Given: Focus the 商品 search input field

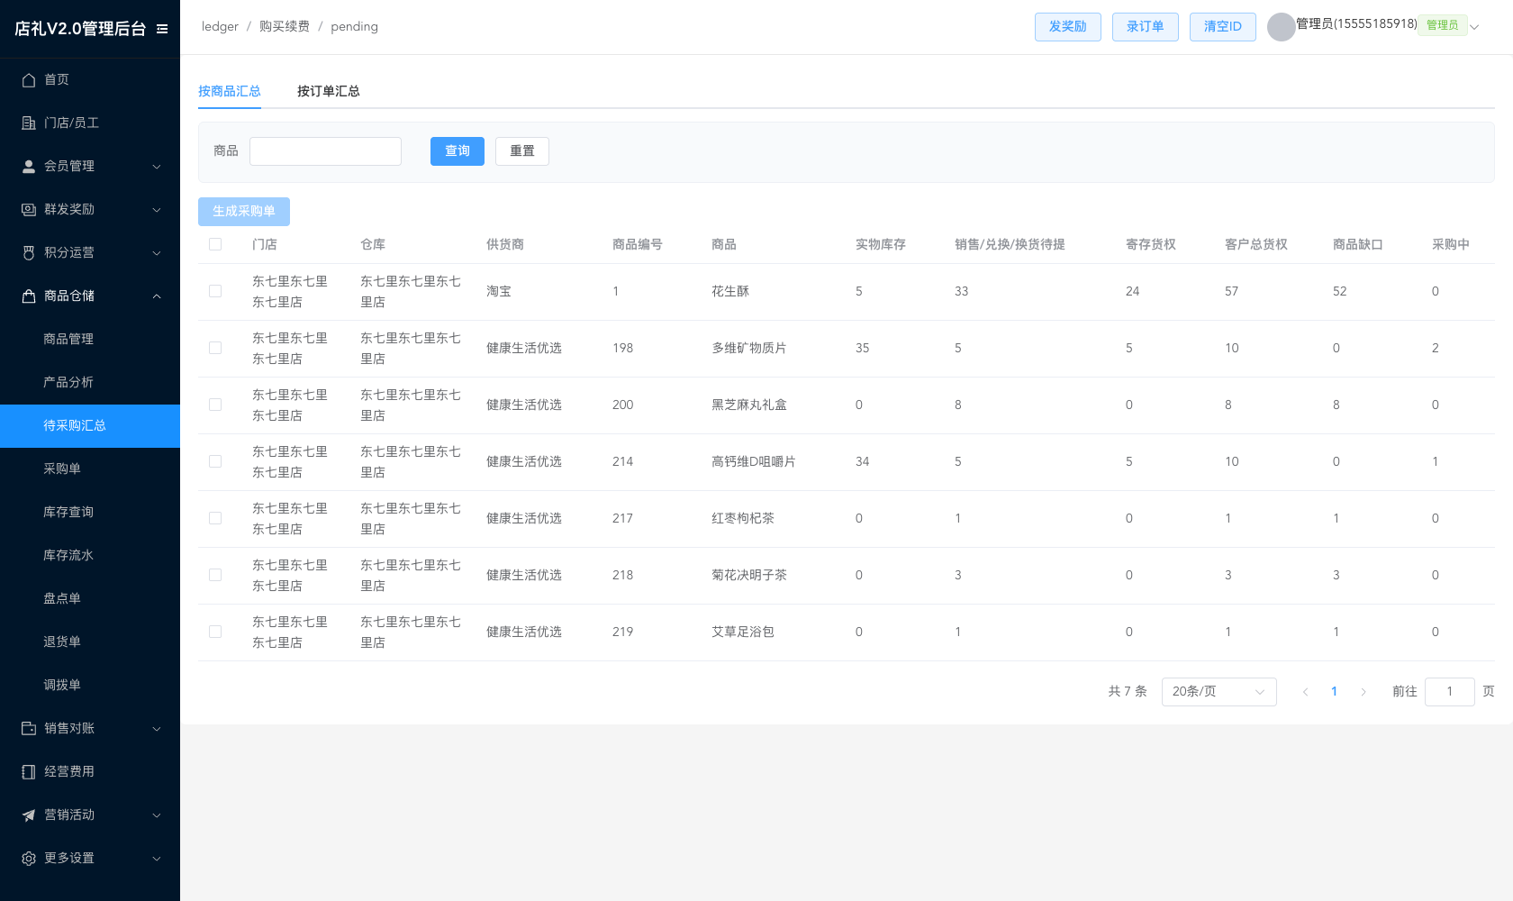Looking at the screenshot, I should point(325,151).
